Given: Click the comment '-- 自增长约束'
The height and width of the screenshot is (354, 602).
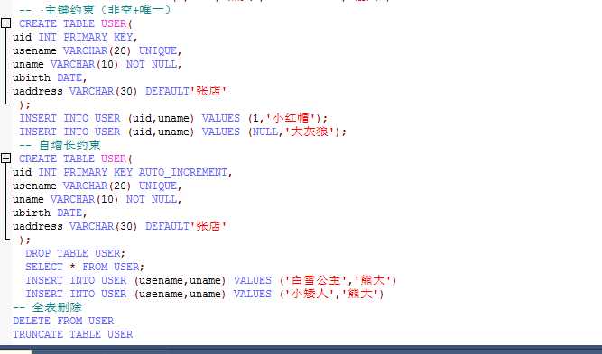Looking at the screenshot, I should (60, 145).
